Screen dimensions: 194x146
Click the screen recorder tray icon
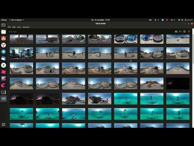click(150, 20)
